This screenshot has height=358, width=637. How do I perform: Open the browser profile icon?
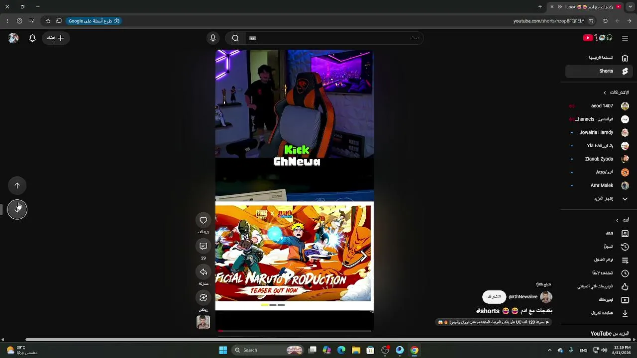tap(19, 21)
